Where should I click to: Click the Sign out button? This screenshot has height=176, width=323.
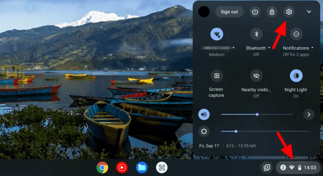point(229,12)
